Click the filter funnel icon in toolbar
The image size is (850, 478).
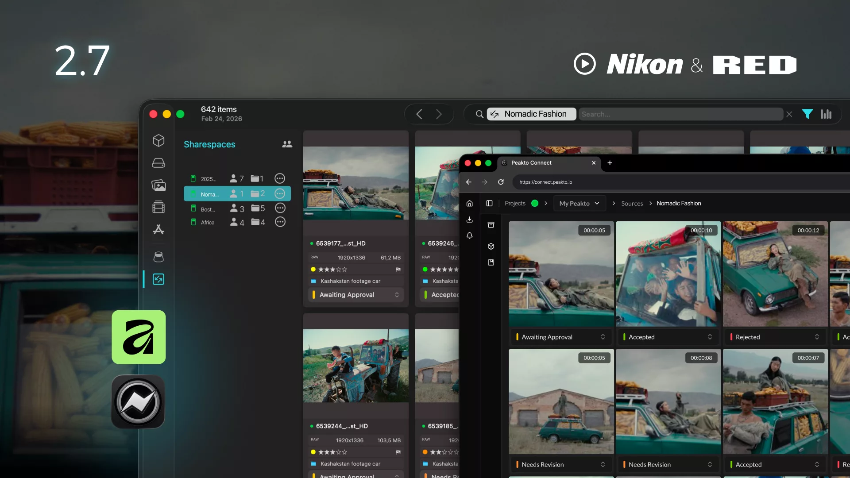(807, 114)
